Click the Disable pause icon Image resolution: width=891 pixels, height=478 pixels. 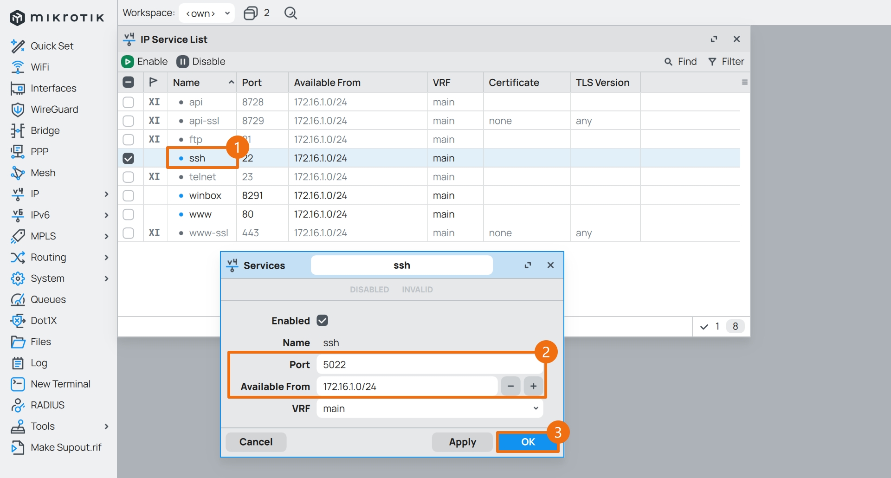click(x=182, y=62)
